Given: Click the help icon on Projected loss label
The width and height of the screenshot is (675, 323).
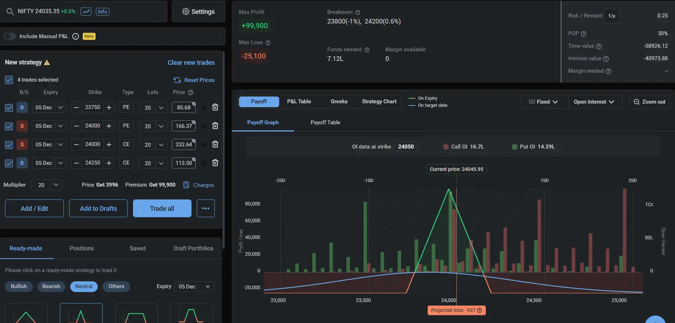Looking at the screenshot, I should point(480,310).
